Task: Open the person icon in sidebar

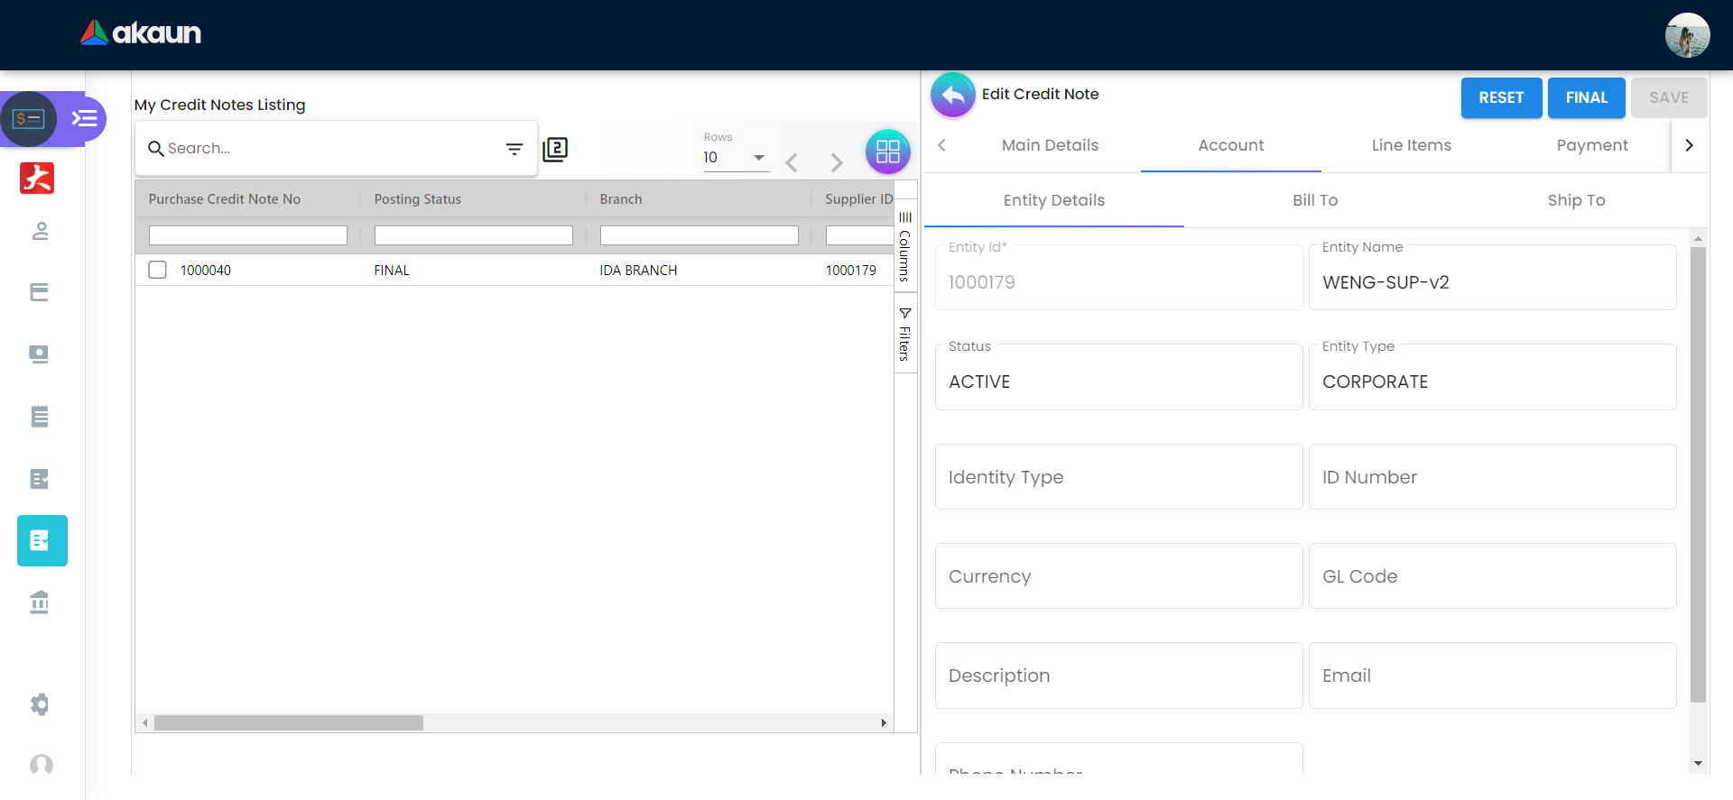Action: (40, 232)
